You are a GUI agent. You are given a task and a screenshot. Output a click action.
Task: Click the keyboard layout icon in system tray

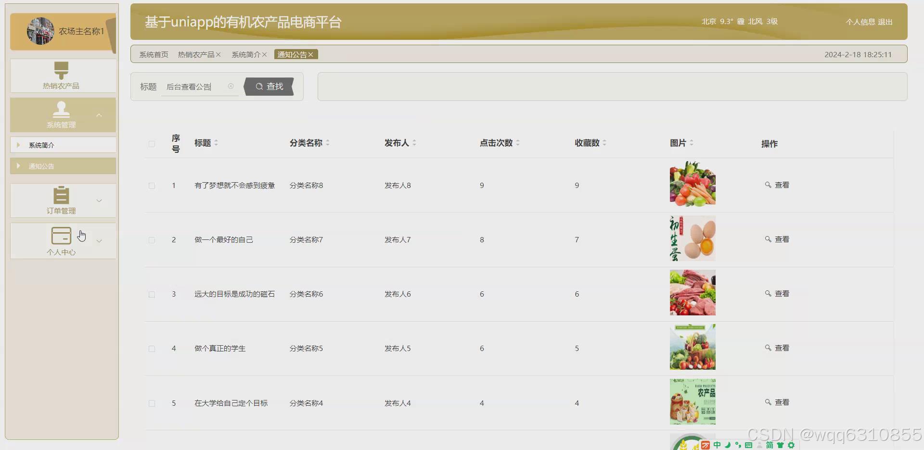pyautogui.click(x=748, y=445)
